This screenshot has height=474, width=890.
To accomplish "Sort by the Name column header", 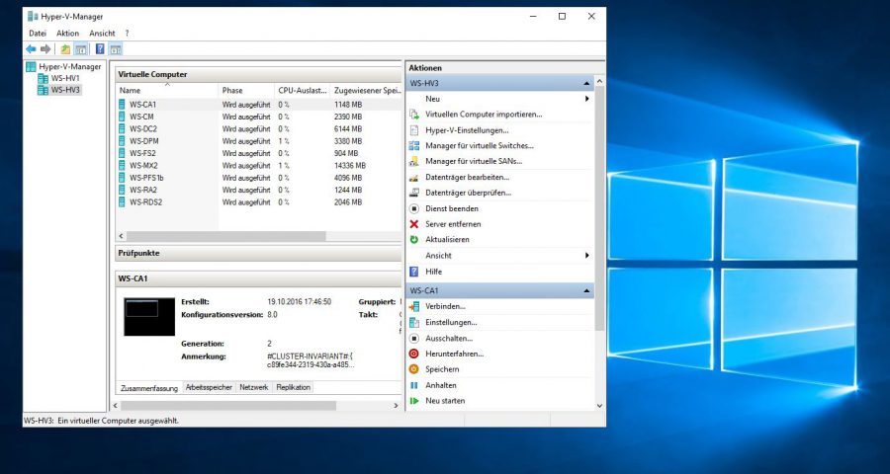I will click(x=167, y=90).
